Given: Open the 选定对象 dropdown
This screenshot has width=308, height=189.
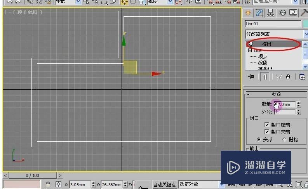Looking at the screenshot, I should 222,185.
